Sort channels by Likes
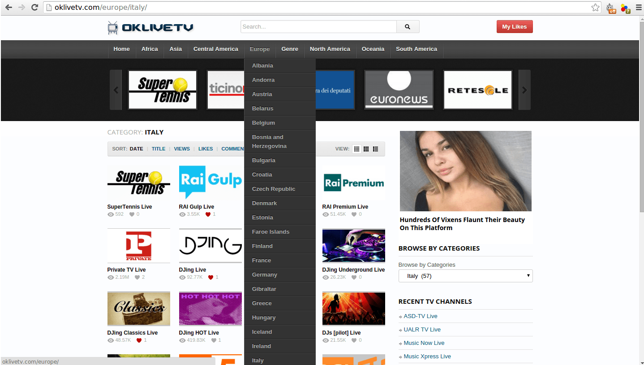This screenshot has width=644, height=365. (206, 149)
